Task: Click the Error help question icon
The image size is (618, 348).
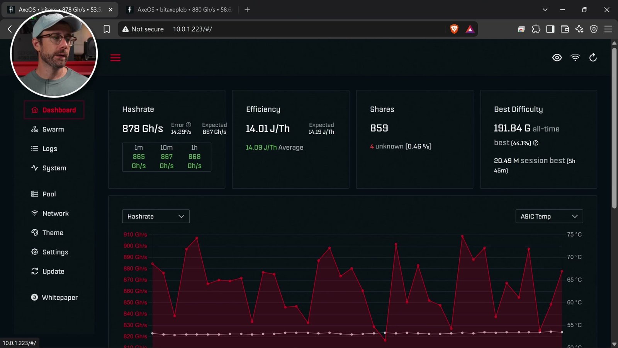Action: [x=188, y=125]
